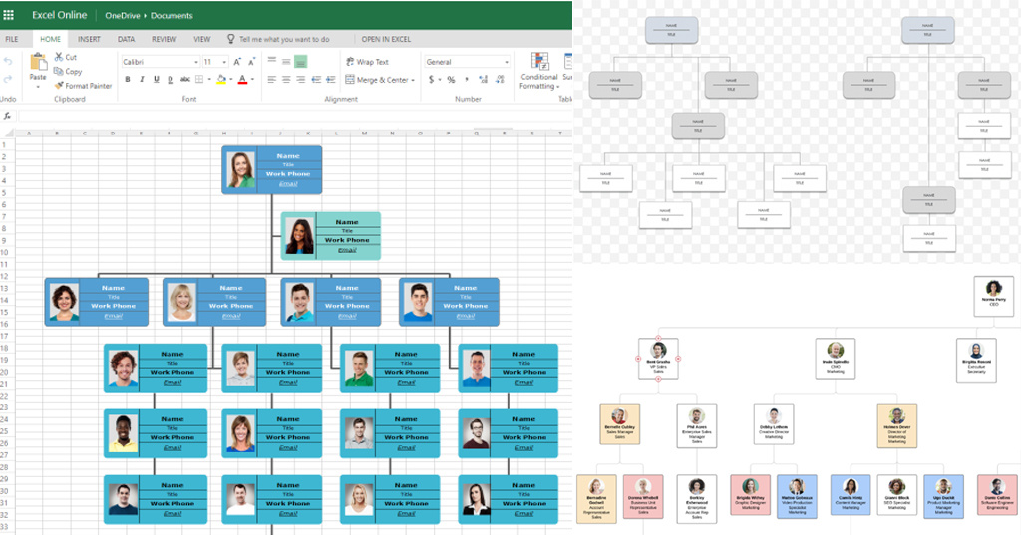The image size is (1021, 535).
Task: Align text right horizontally
Action: tap(300, 80)
